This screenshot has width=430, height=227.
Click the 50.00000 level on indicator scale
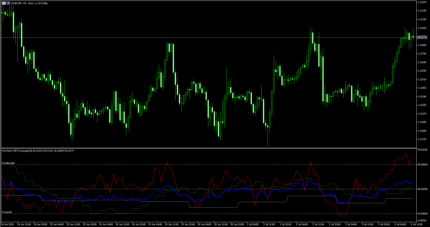point(423,189)
